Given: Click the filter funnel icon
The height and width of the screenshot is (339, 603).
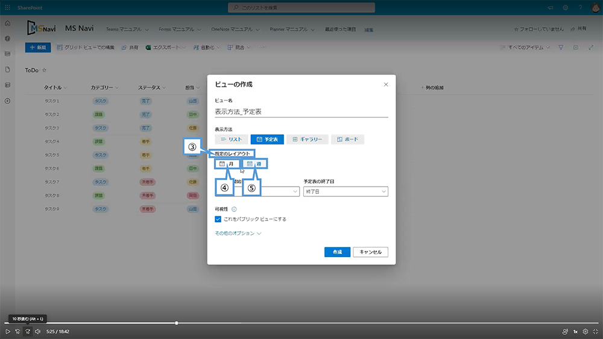Looking at the screenshot, I should 561,48.
